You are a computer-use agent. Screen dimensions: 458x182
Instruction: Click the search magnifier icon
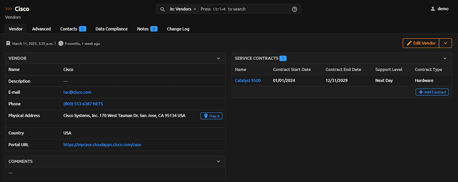162,9
